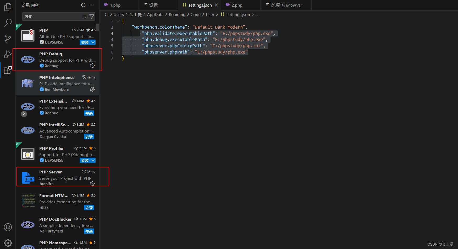458x249 pixels.
Task: Close the settings.json tab
Action: click(217, 5)
